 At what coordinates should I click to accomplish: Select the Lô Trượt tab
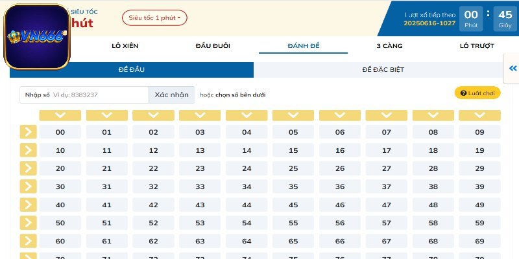click(477, 46)
